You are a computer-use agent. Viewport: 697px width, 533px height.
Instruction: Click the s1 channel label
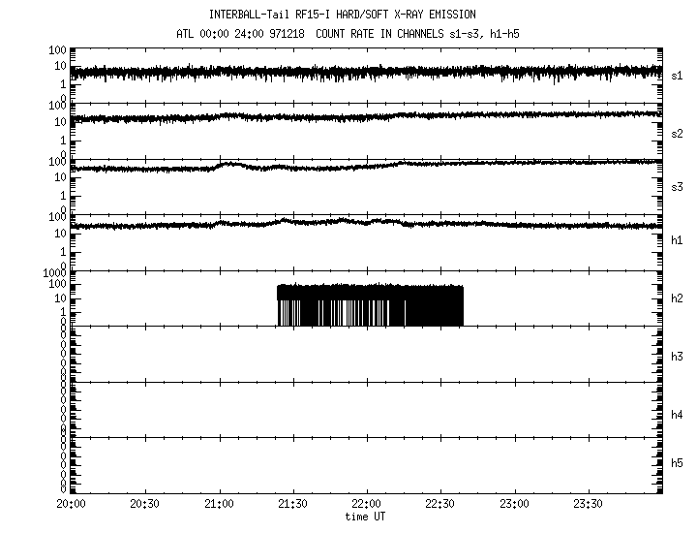point(678,75)
